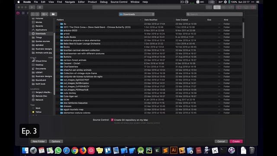Select Documents in the sidebar
Viewport: 277px width, 156px height.
point(41,68)
